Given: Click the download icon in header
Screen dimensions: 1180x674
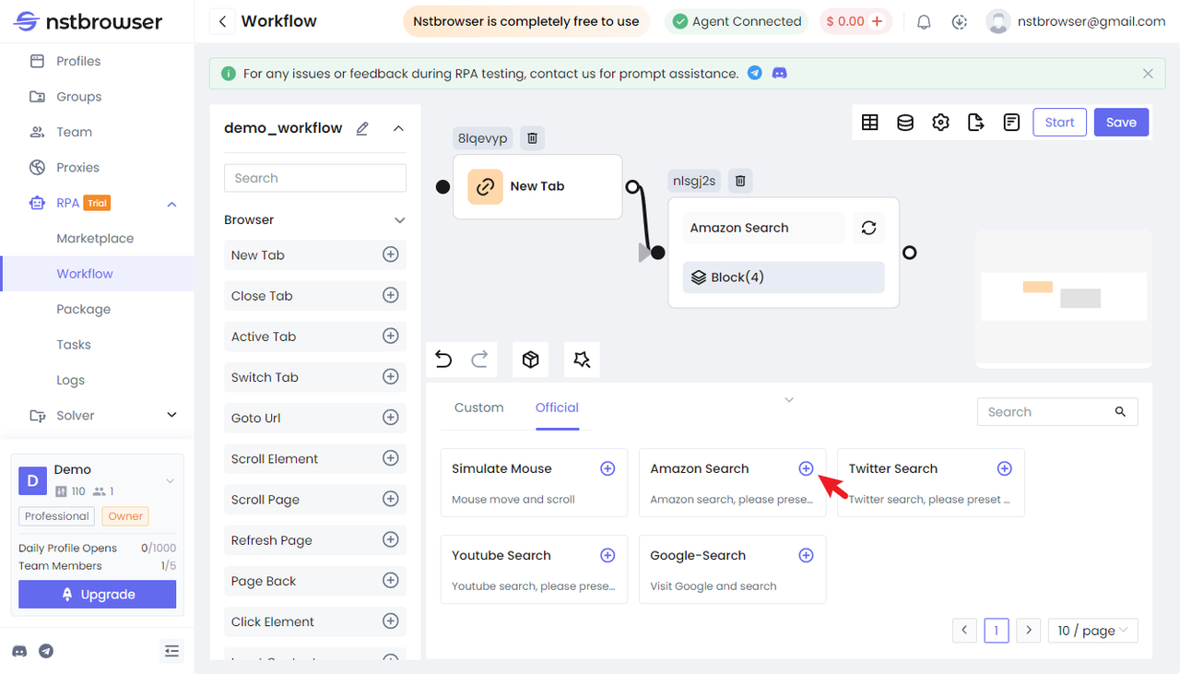Looking at the screenshot, I should point(960,21).
